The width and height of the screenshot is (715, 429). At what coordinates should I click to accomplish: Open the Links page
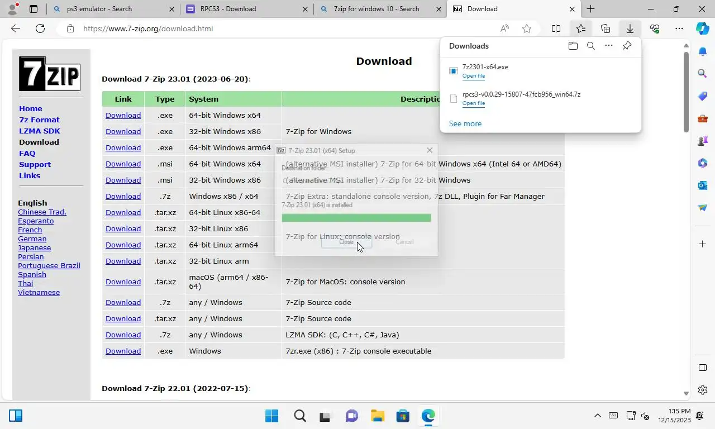pos(30,175)
